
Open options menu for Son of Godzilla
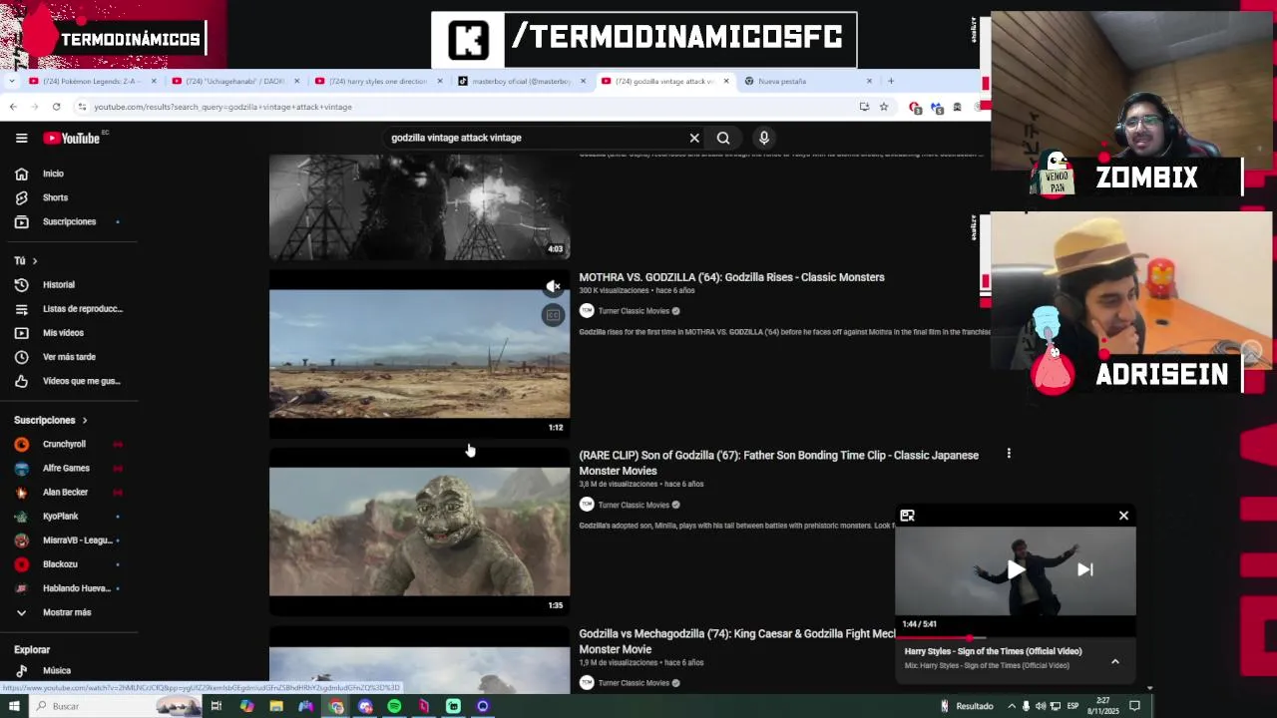(1009, 454)
